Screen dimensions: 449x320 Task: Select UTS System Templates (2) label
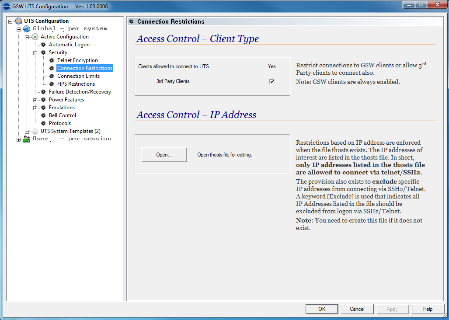coord(70,131)
